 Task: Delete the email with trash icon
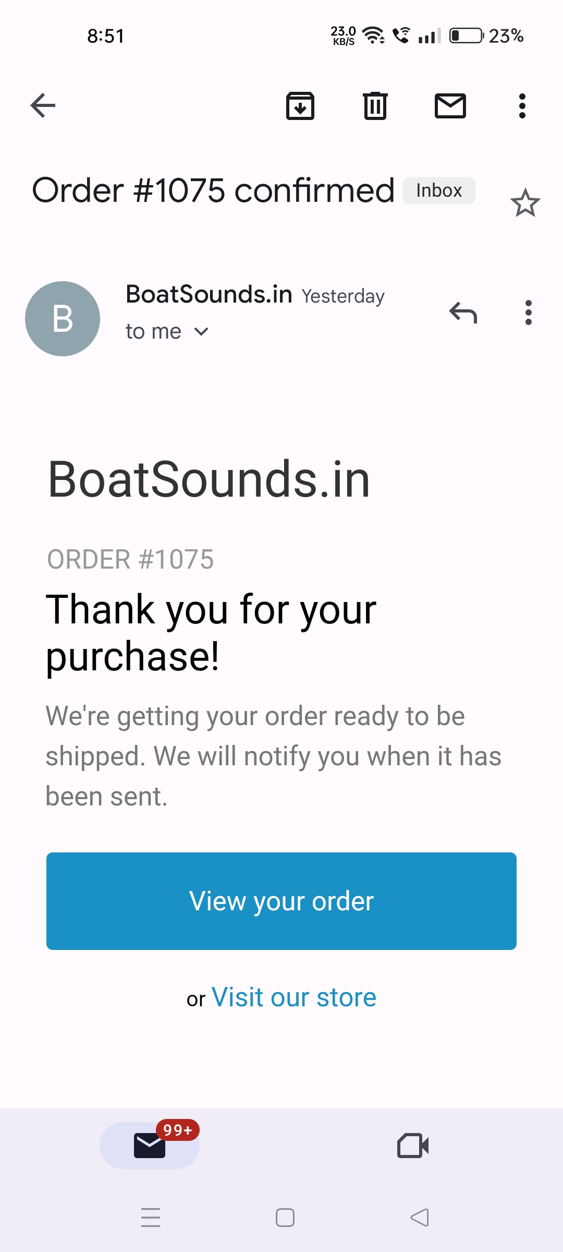(375, 106)
